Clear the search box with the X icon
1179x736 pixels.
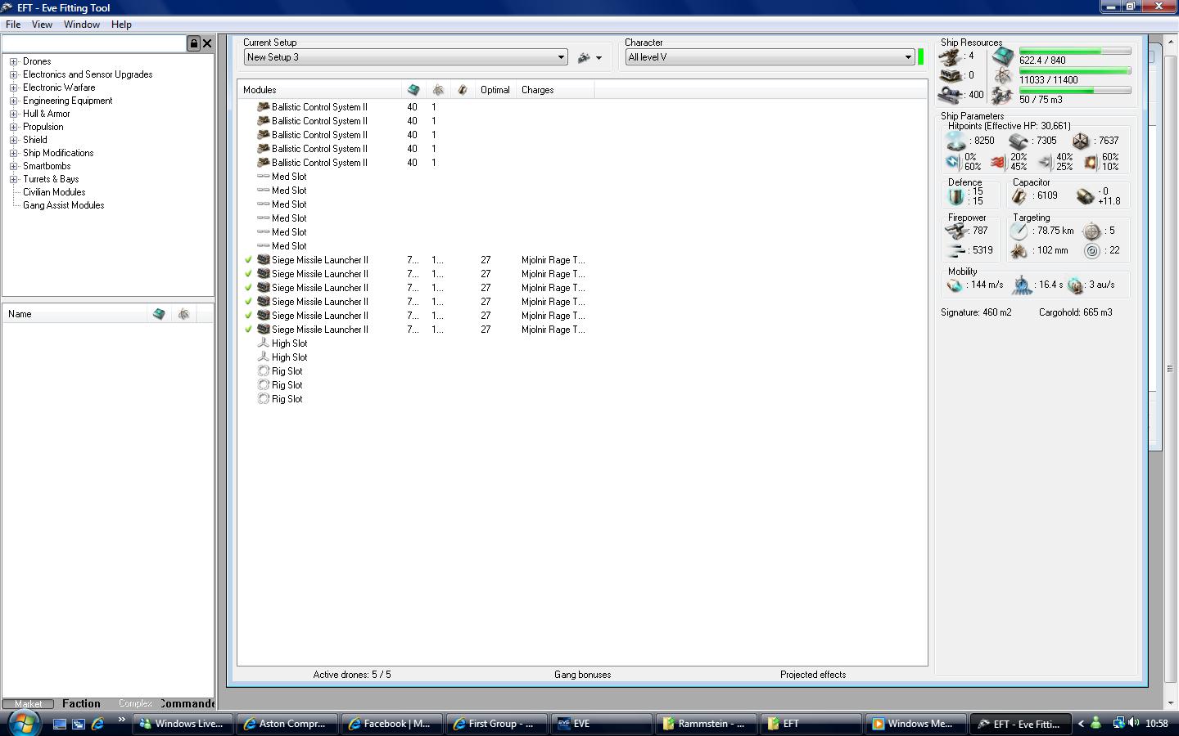[207, 43]
